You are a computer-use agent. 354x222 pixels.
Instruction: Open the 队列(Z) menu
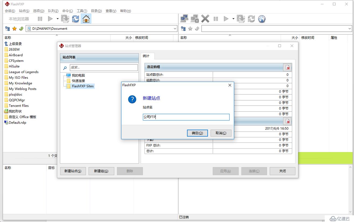(53, 11)
